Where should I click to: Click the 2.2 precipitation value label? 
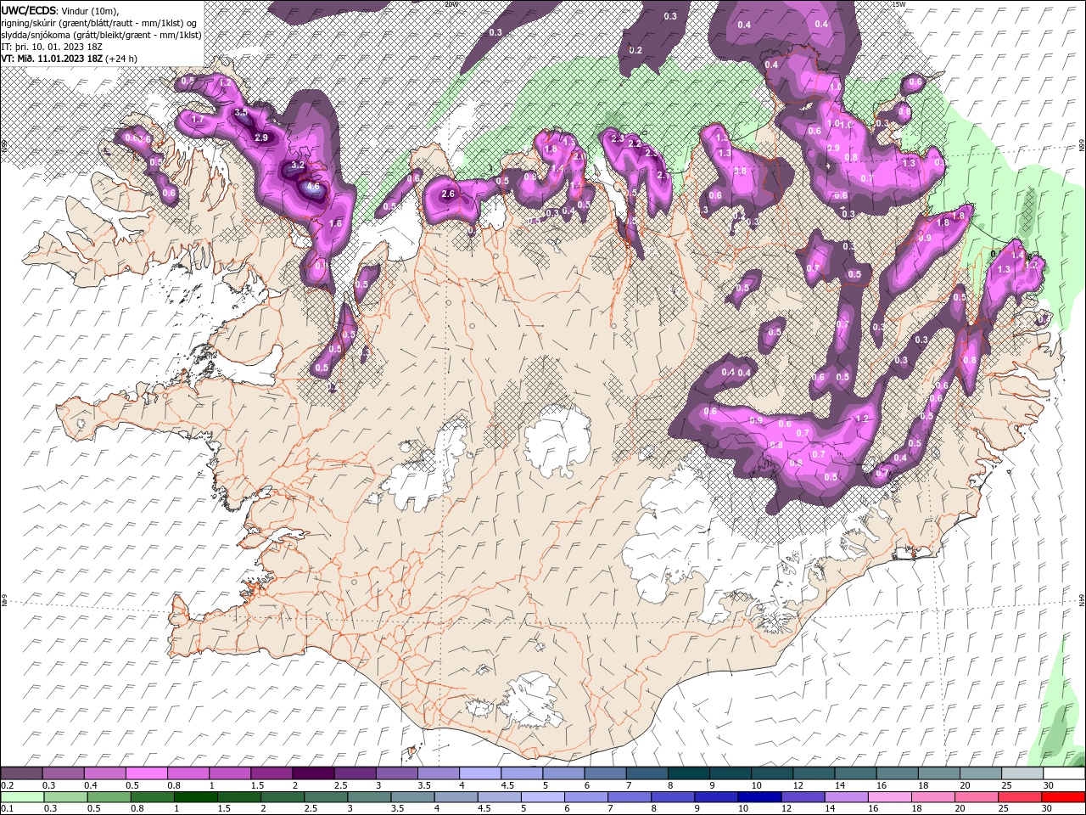pyautogui.click(x=635, y=144)
